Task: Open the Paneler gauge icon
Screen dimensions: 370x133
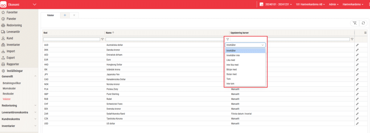Action: tap(3, 19)
